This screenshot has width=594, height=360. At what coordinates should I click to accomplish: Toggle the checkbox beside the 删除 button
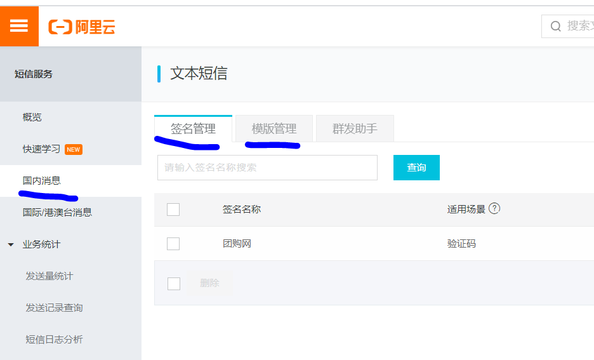click(174, 283)
